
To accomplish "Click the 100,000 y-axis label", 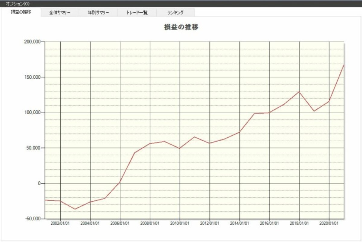I will click(32, 113).
